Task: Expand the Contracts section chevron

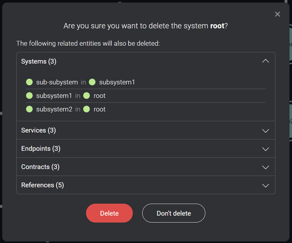Action: (x=266, y=167)
